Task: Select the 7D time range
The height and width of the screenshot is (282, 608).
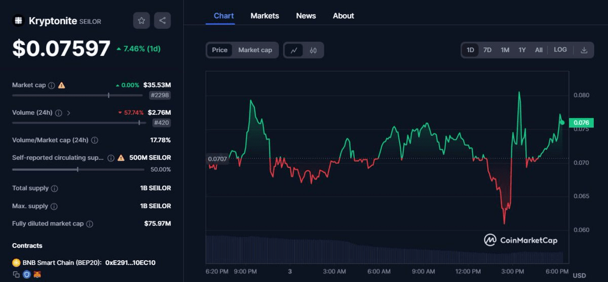Action: [487, 50]
